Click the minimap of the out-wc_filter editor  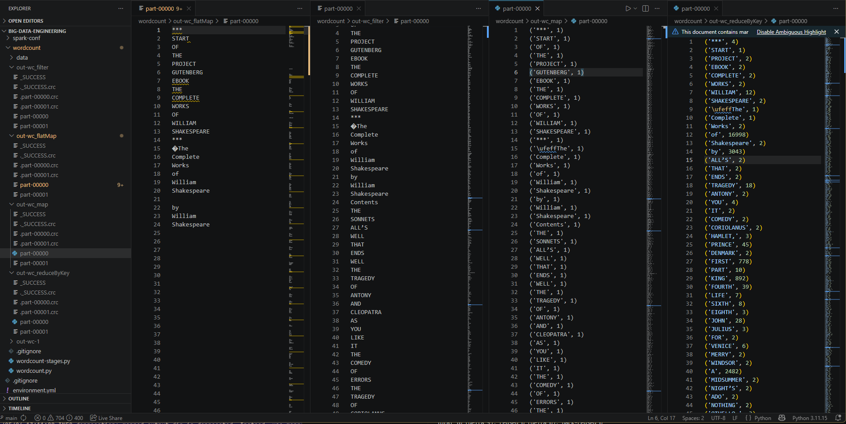[475, 219]
